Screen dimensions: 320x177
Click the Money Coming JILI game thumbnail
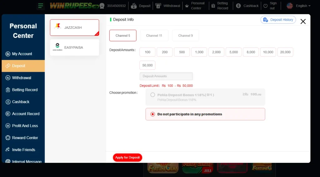pyautogui.click(x=197, y=168)
